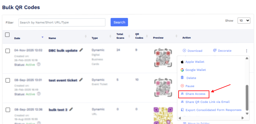The width and height of the screenshot is (256, 124).
Task: Sort table by Name column arrows
Action: 86,37
